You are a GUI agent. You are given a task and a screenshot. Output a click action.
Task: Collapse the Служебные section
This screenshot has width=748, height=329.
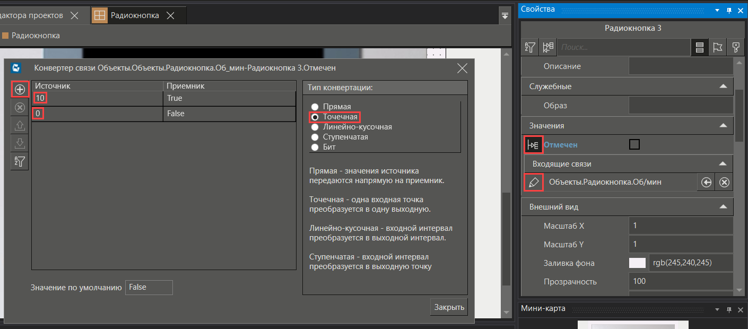[x=723, y=86]
